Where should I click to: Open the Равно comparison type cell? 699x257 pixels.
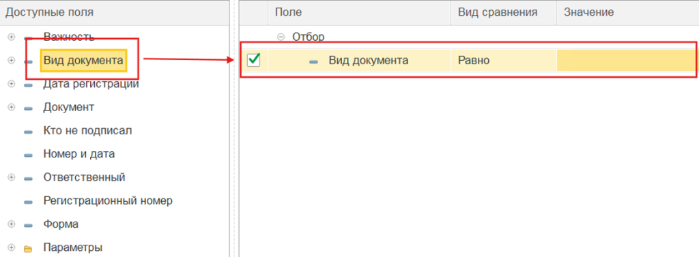click(x=504, y=60)
